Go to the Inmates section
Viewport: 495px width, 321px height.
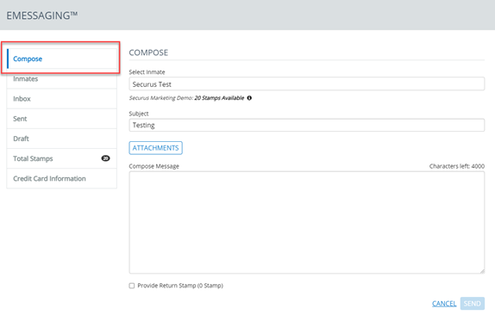pos(62,79)
